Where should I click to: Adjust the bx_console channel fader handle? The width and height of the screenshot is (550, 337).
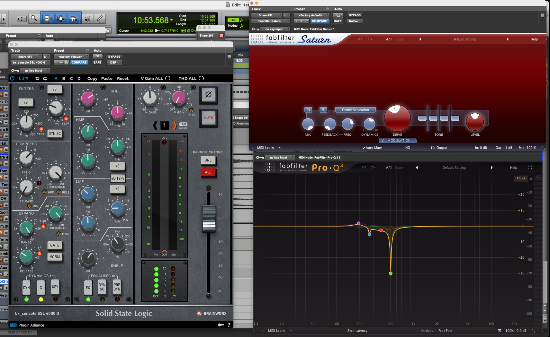[x=209, y=218]
